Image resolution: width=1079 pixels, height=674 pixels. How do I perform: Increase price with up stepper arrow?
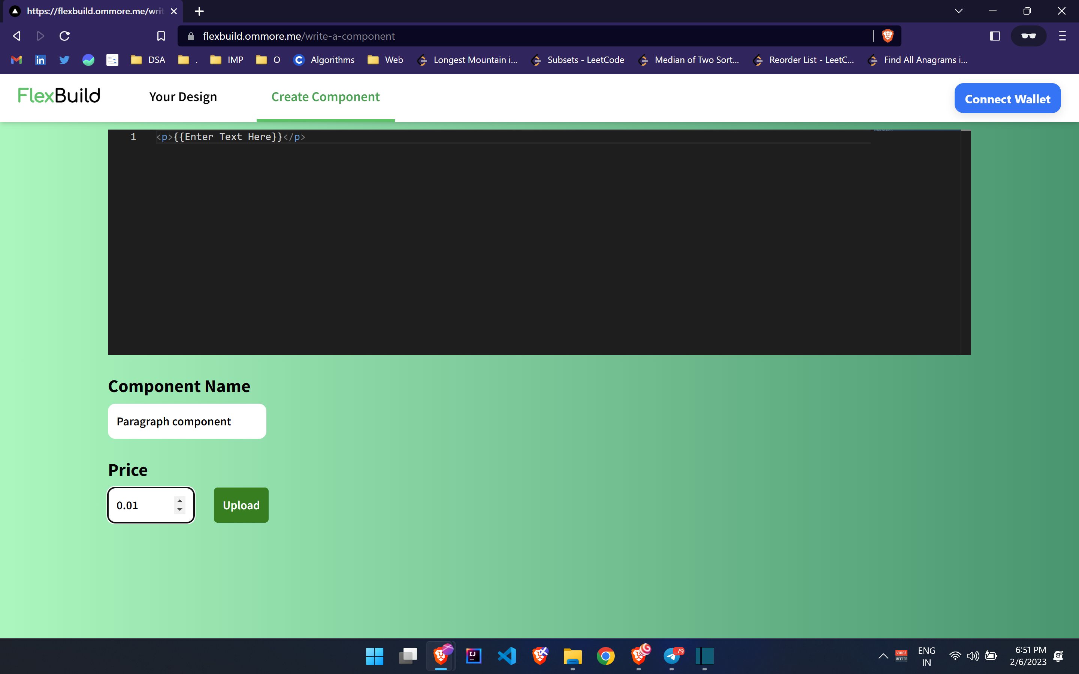[x=180, y=501]
